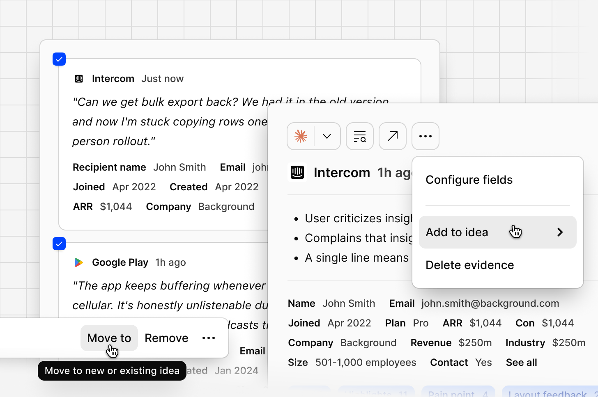The image size is (598, 397).
Task: Click Company Background in the first card
Action: point(200,207)
